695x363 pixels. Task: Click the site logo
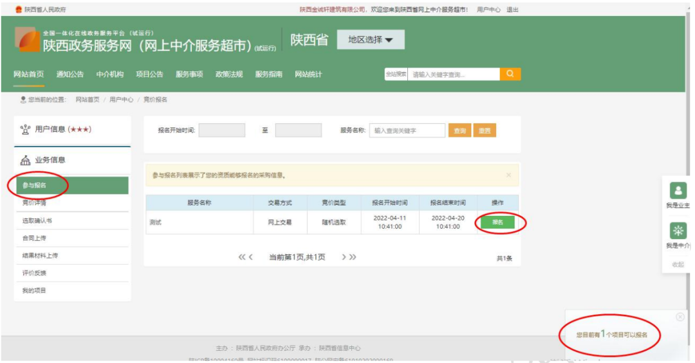pyautogui.click(x=28, y=40)
